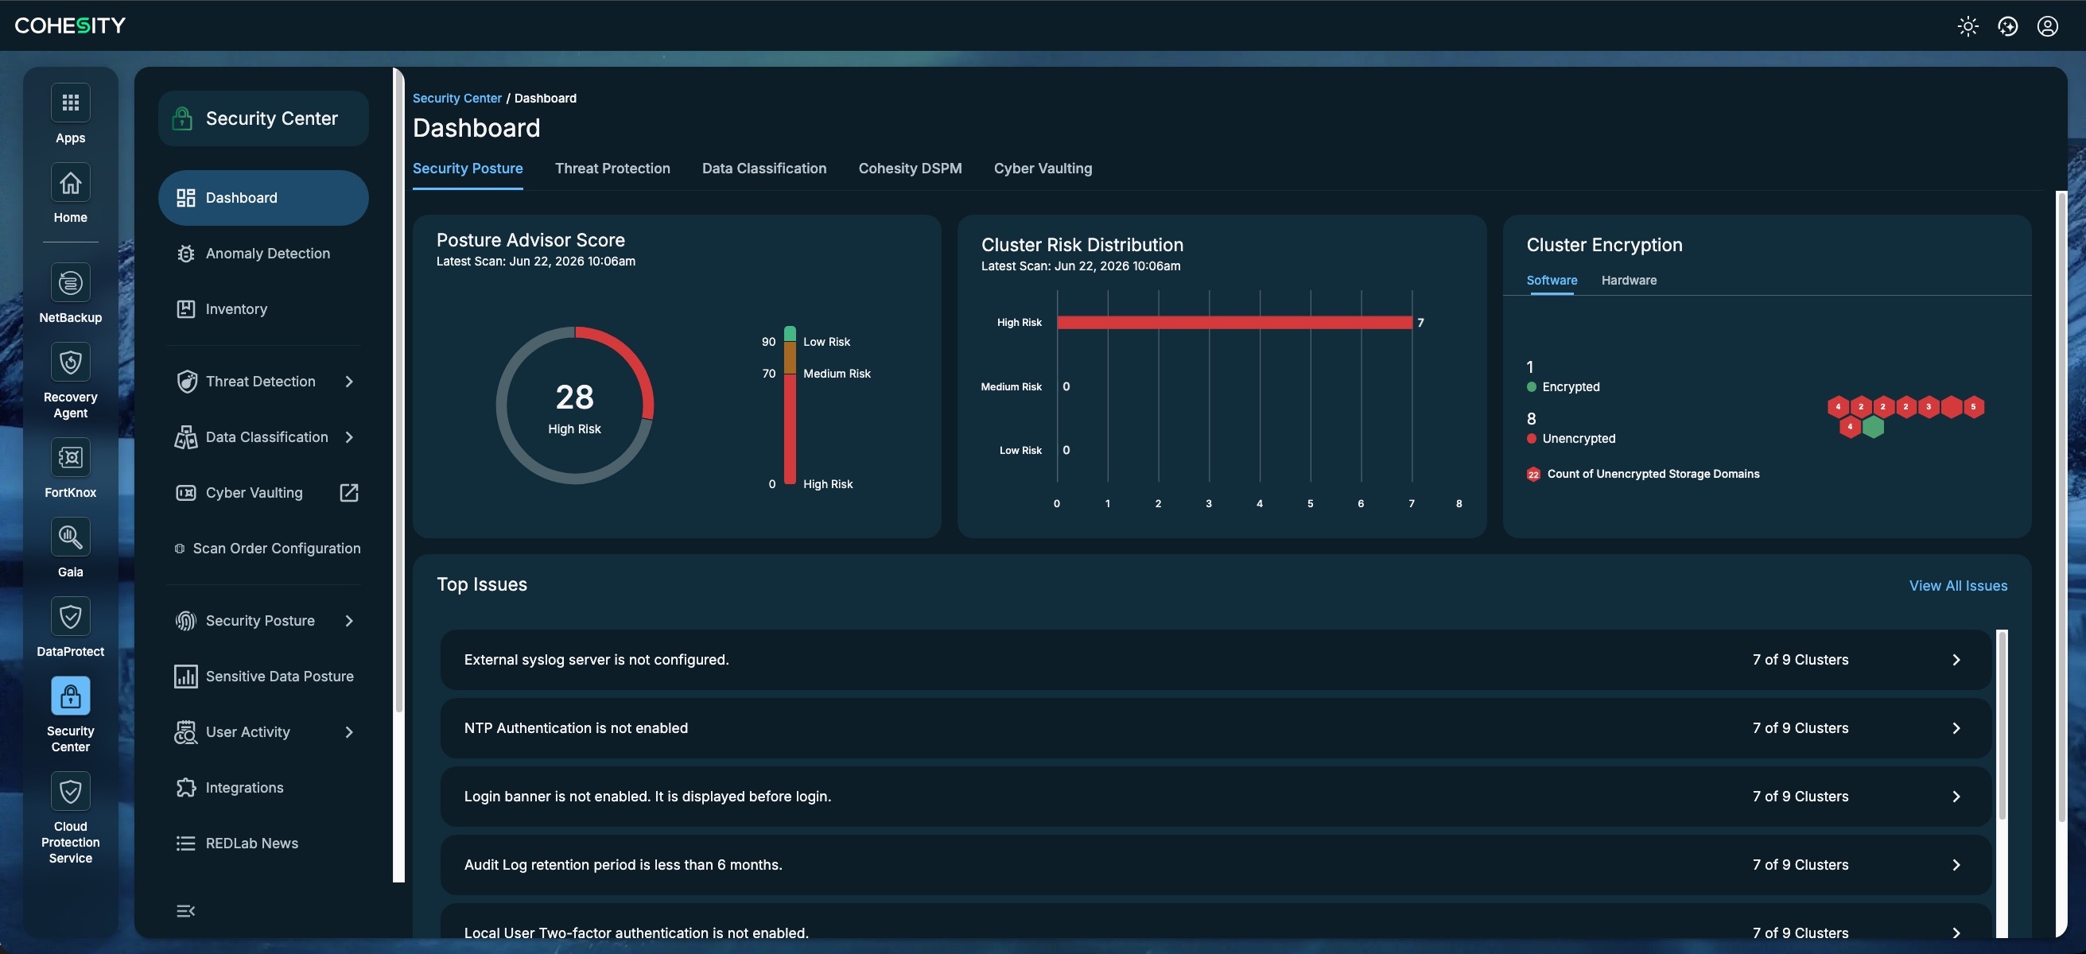The width and height of the screenshot is (2086, 954).
Task: Click REDLab News list icon
Action: coord(185,843)
